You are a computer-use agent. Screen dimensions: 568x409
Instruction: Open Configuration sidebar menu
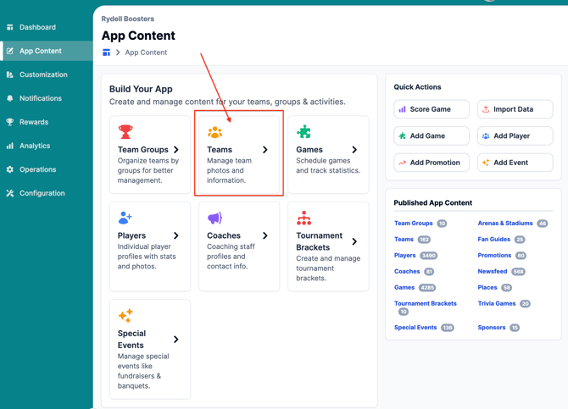click(47, 193)
